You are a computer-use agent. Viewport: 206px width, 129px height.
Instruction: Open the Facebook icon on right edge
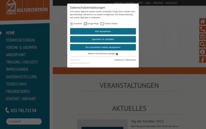203,60
